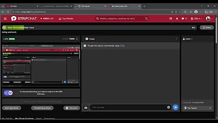Click the goal checkmark icon
Screen dimensions: 218x123
pyautogui.click(x=4, y=27)
